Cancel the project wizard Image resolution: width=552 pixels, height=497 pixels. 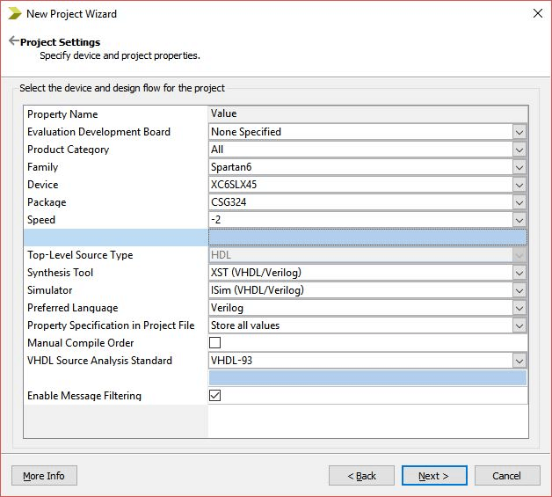tap(506, 476)
